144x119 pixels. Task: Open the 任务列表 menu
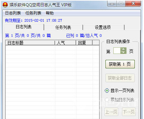(33, 13)
